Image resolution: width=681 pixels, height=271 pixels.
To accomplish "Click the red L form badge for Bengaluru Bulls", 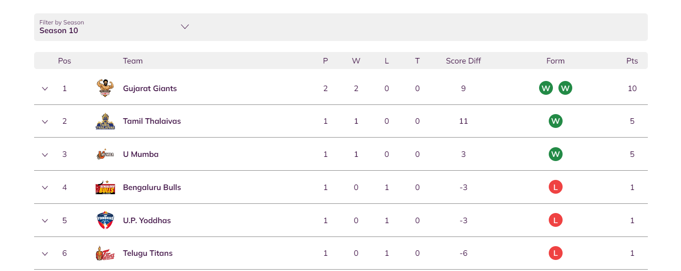I will pyautogui.click(x=556, y=187).
